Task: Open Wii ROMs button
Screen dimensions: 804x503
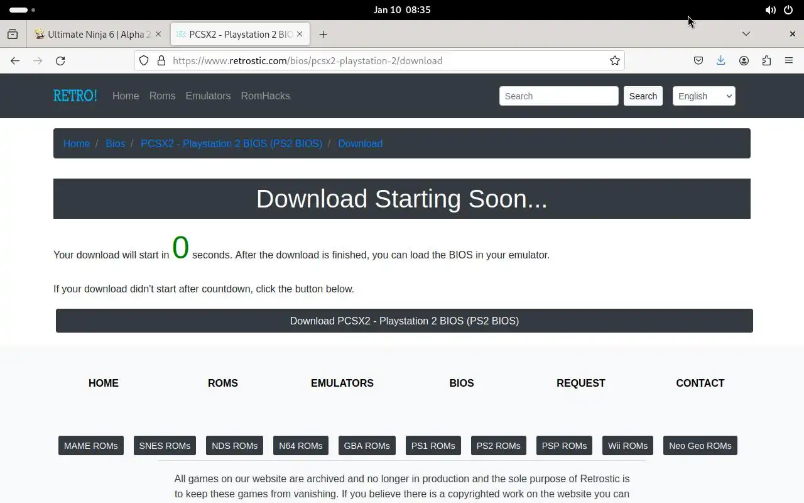Action: pos(627,446)
